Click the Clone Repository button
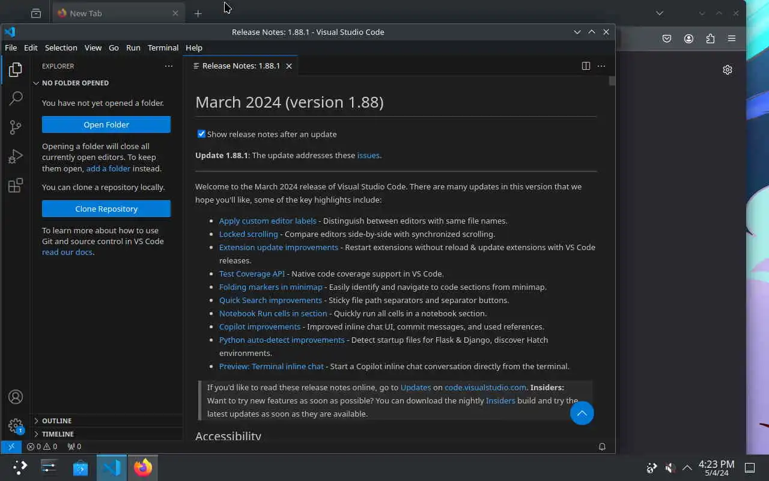769x481 pixels. [x=106, y=209]
